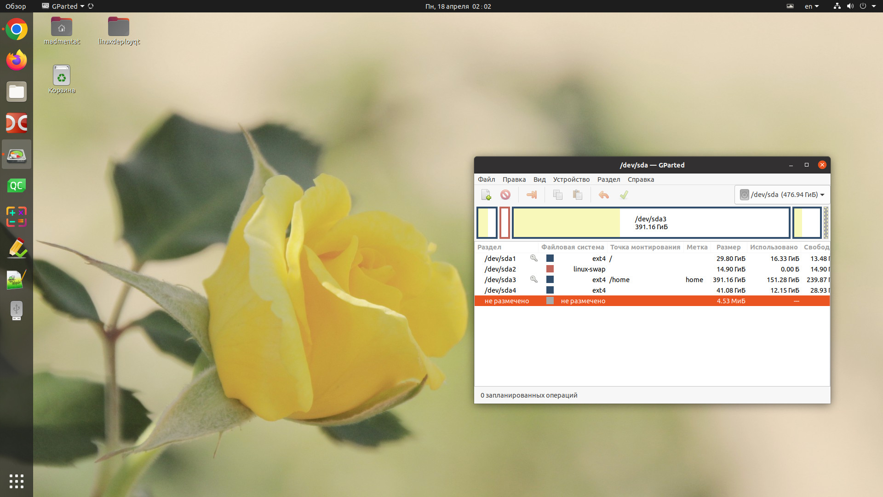Click the New partition toolbar icon
This screenshot has height=497, width=883.
[x=486, y=195]
